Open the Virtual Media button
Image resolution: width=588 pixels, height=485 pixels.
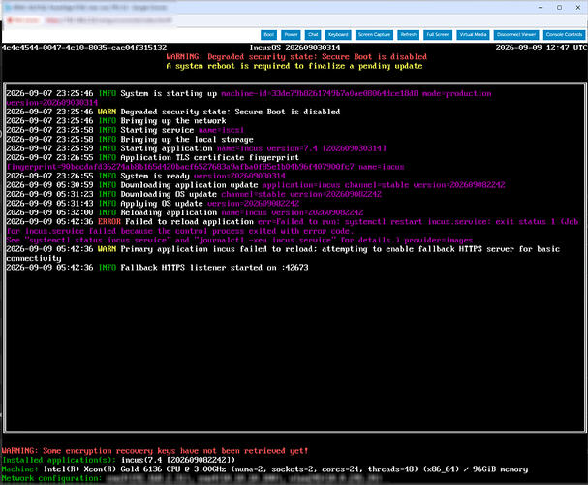coord(473,35)
